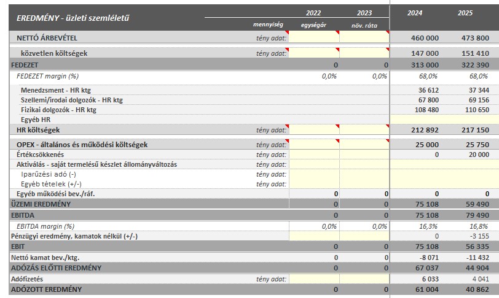Select the ADÓZOTT EREDMÉNY row label
Viewport: 499px width, 298px height.
(47, 290)
